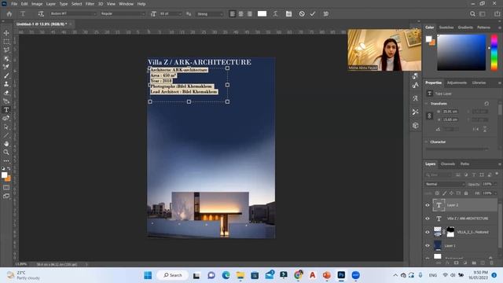503x283 pixels.
Task: Open the warp text icon
Action: click(275, 14)
